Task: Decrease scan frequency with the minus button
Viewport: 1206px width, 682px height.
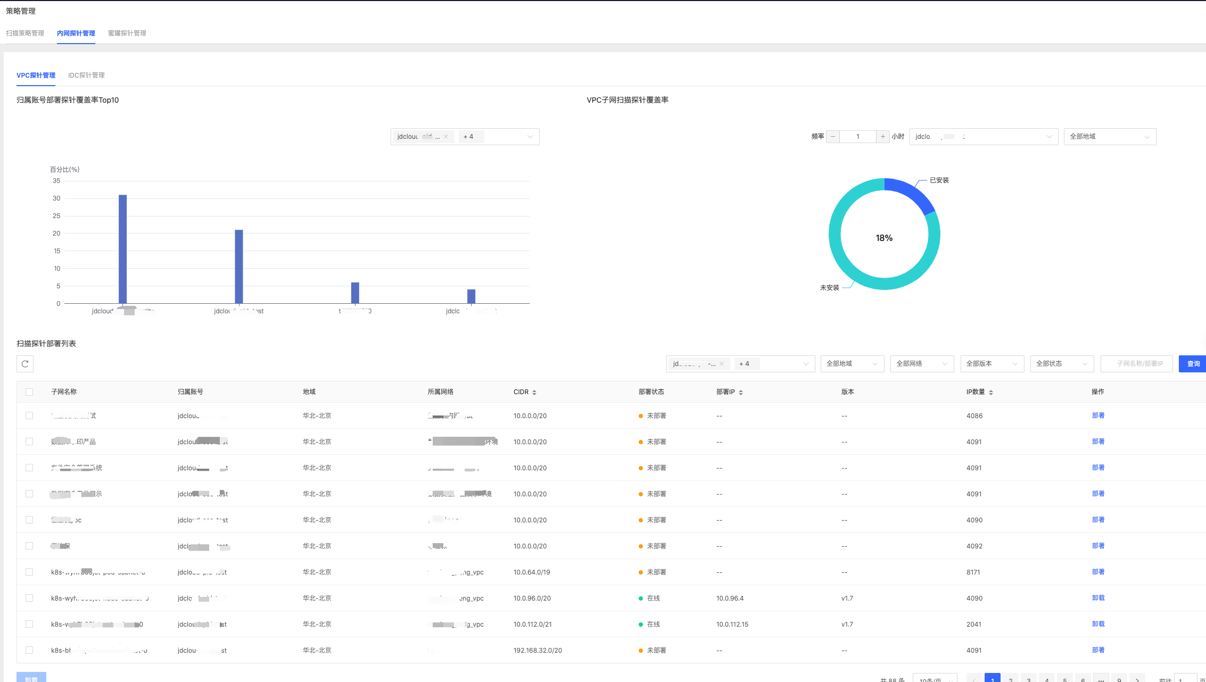Action: 833,137
